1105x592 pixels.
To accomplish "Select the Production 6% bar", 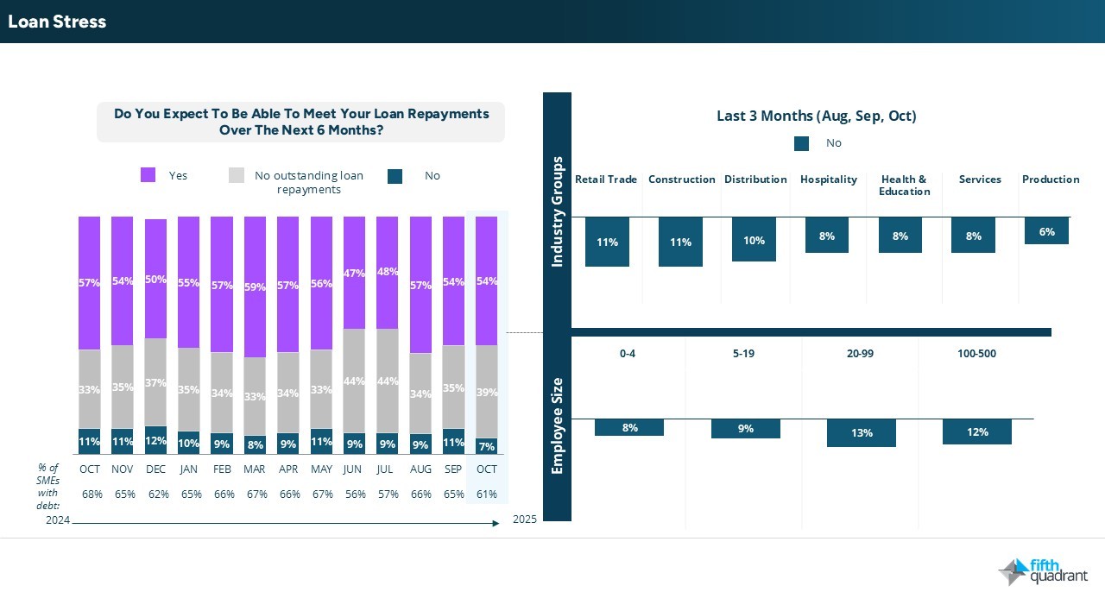I will point(1046,230).
